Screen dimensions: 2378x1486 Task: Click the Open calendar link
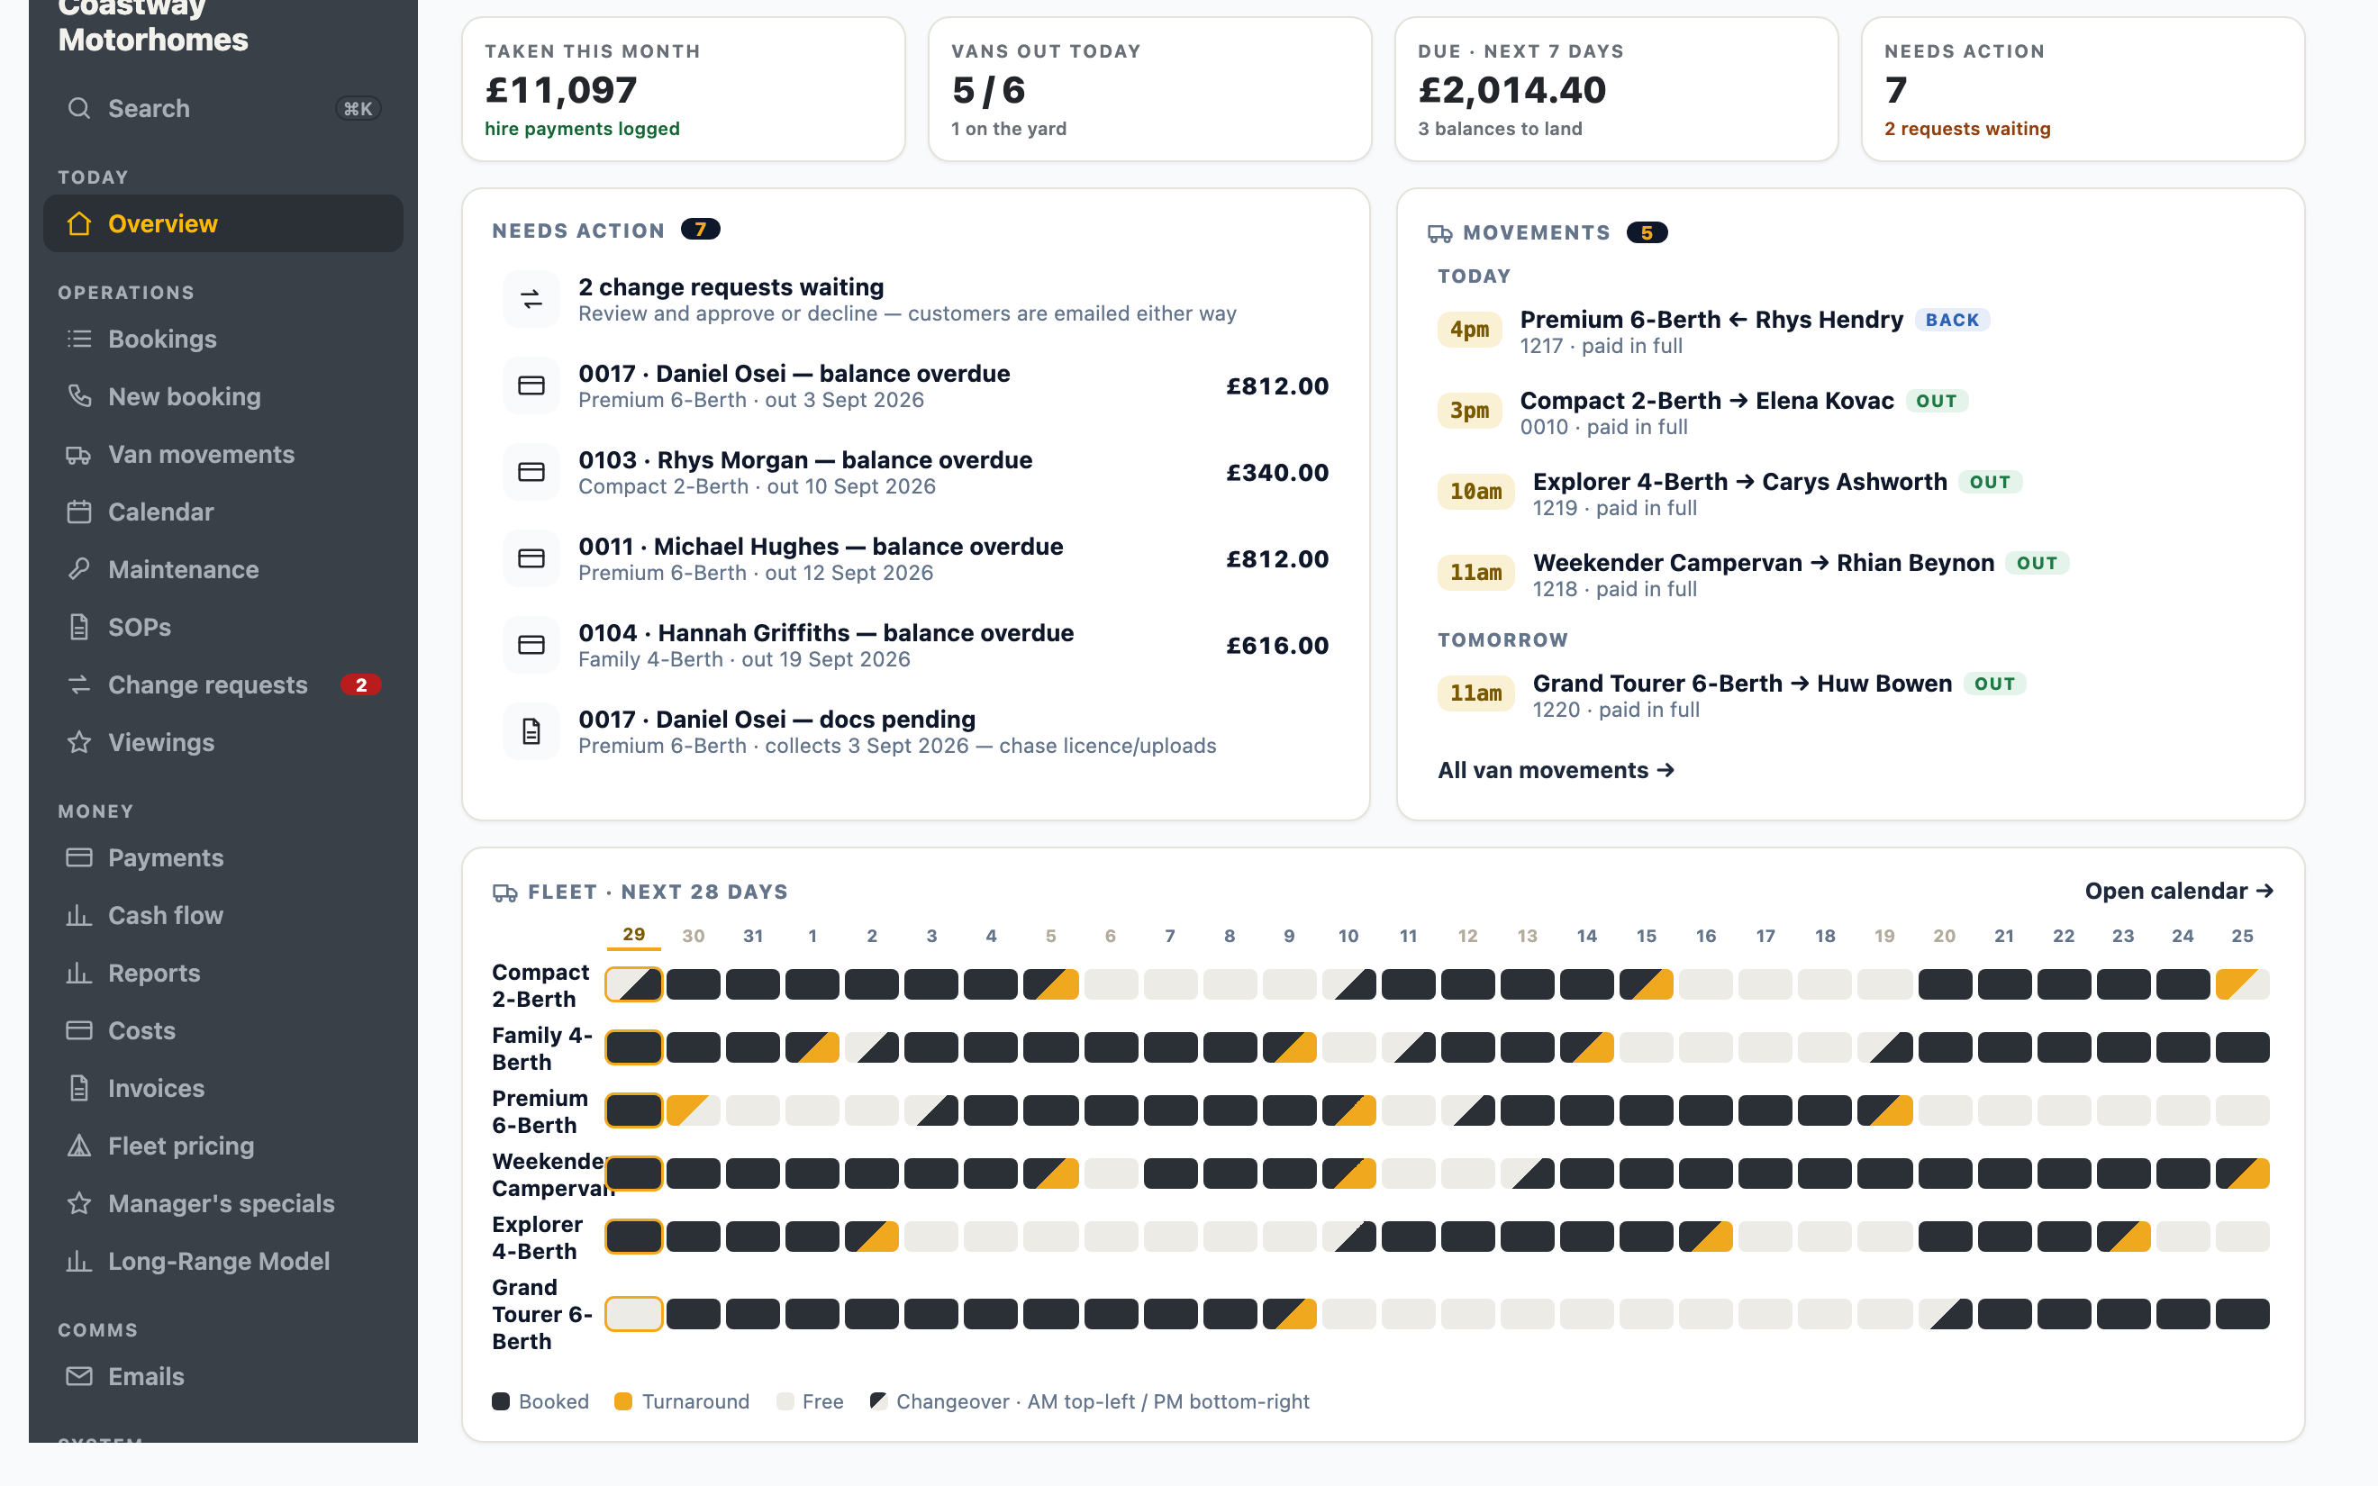(x=2179, y=891)
